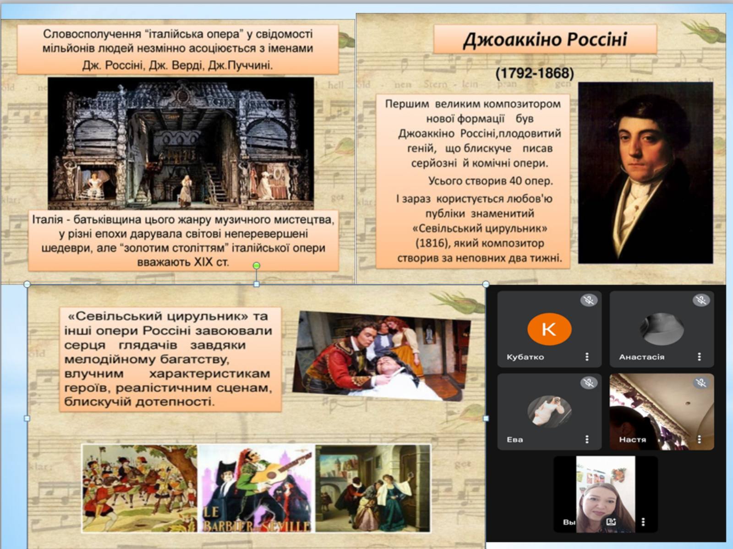Open visual effects on your own video tile
This screenshot has width=733, height=549.
[x=611, y=522]
